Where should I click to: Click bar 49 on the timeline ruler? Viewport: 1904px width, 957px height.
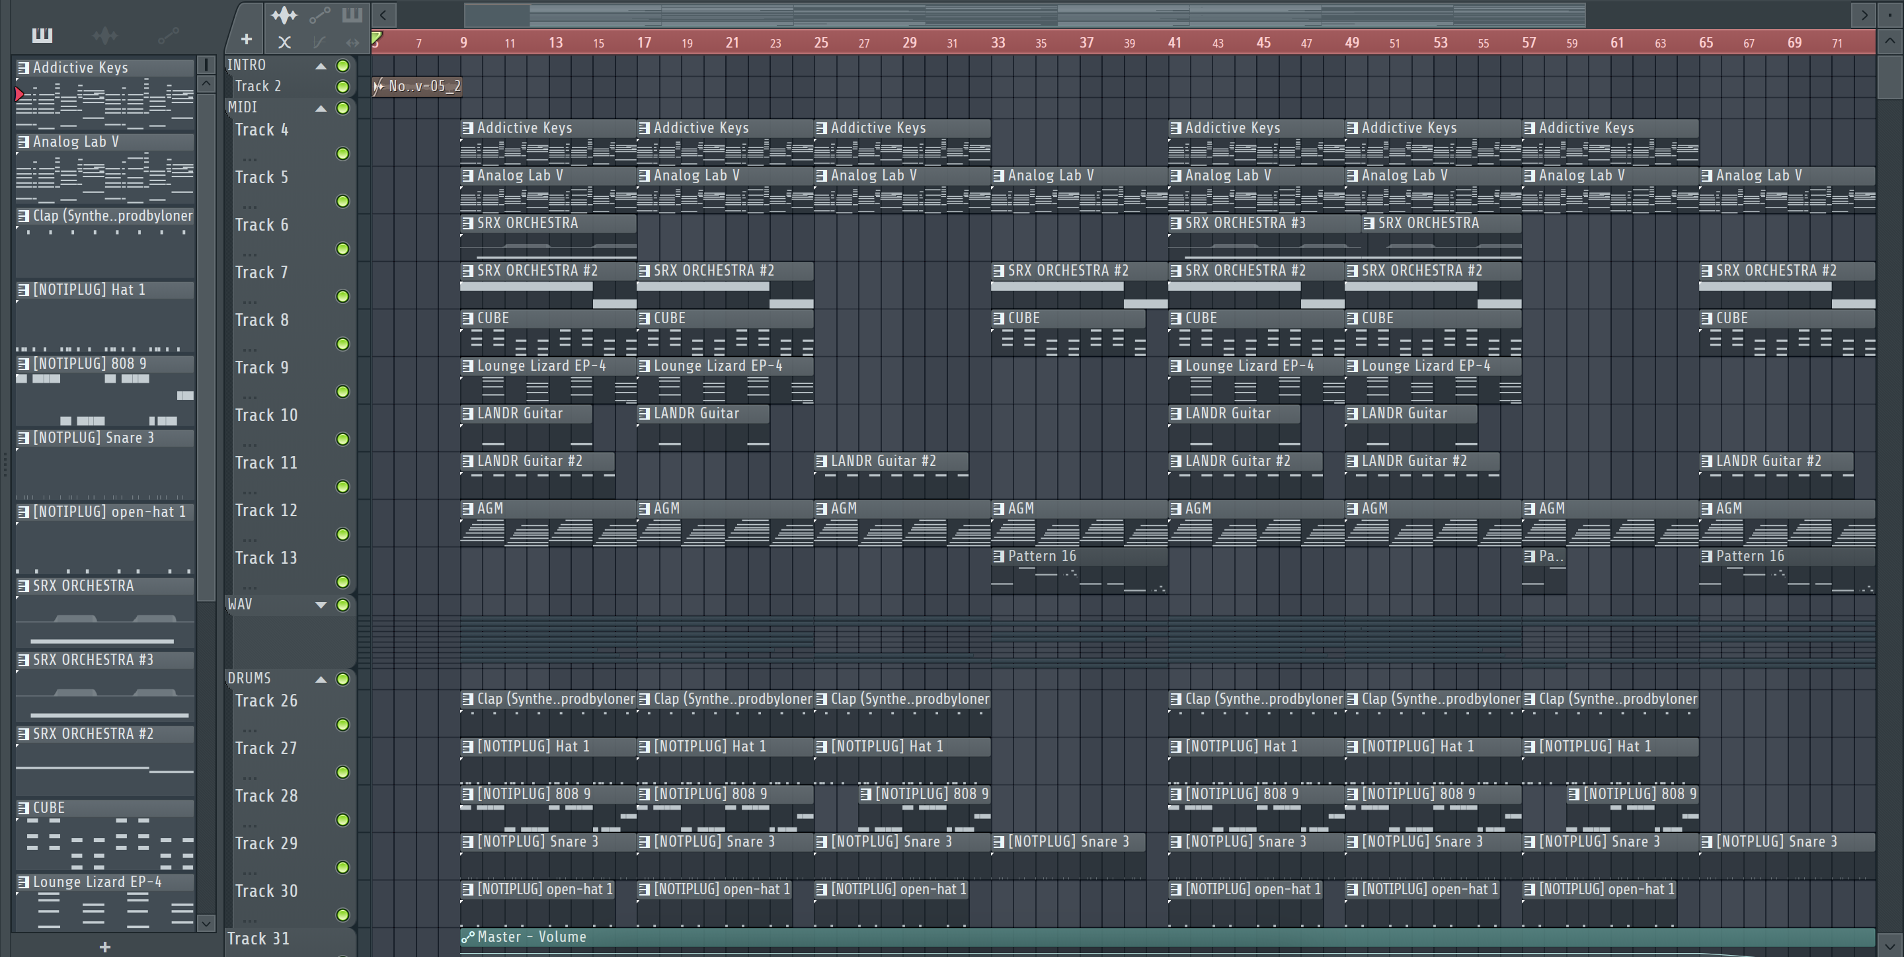click(x=1352, y=43)
